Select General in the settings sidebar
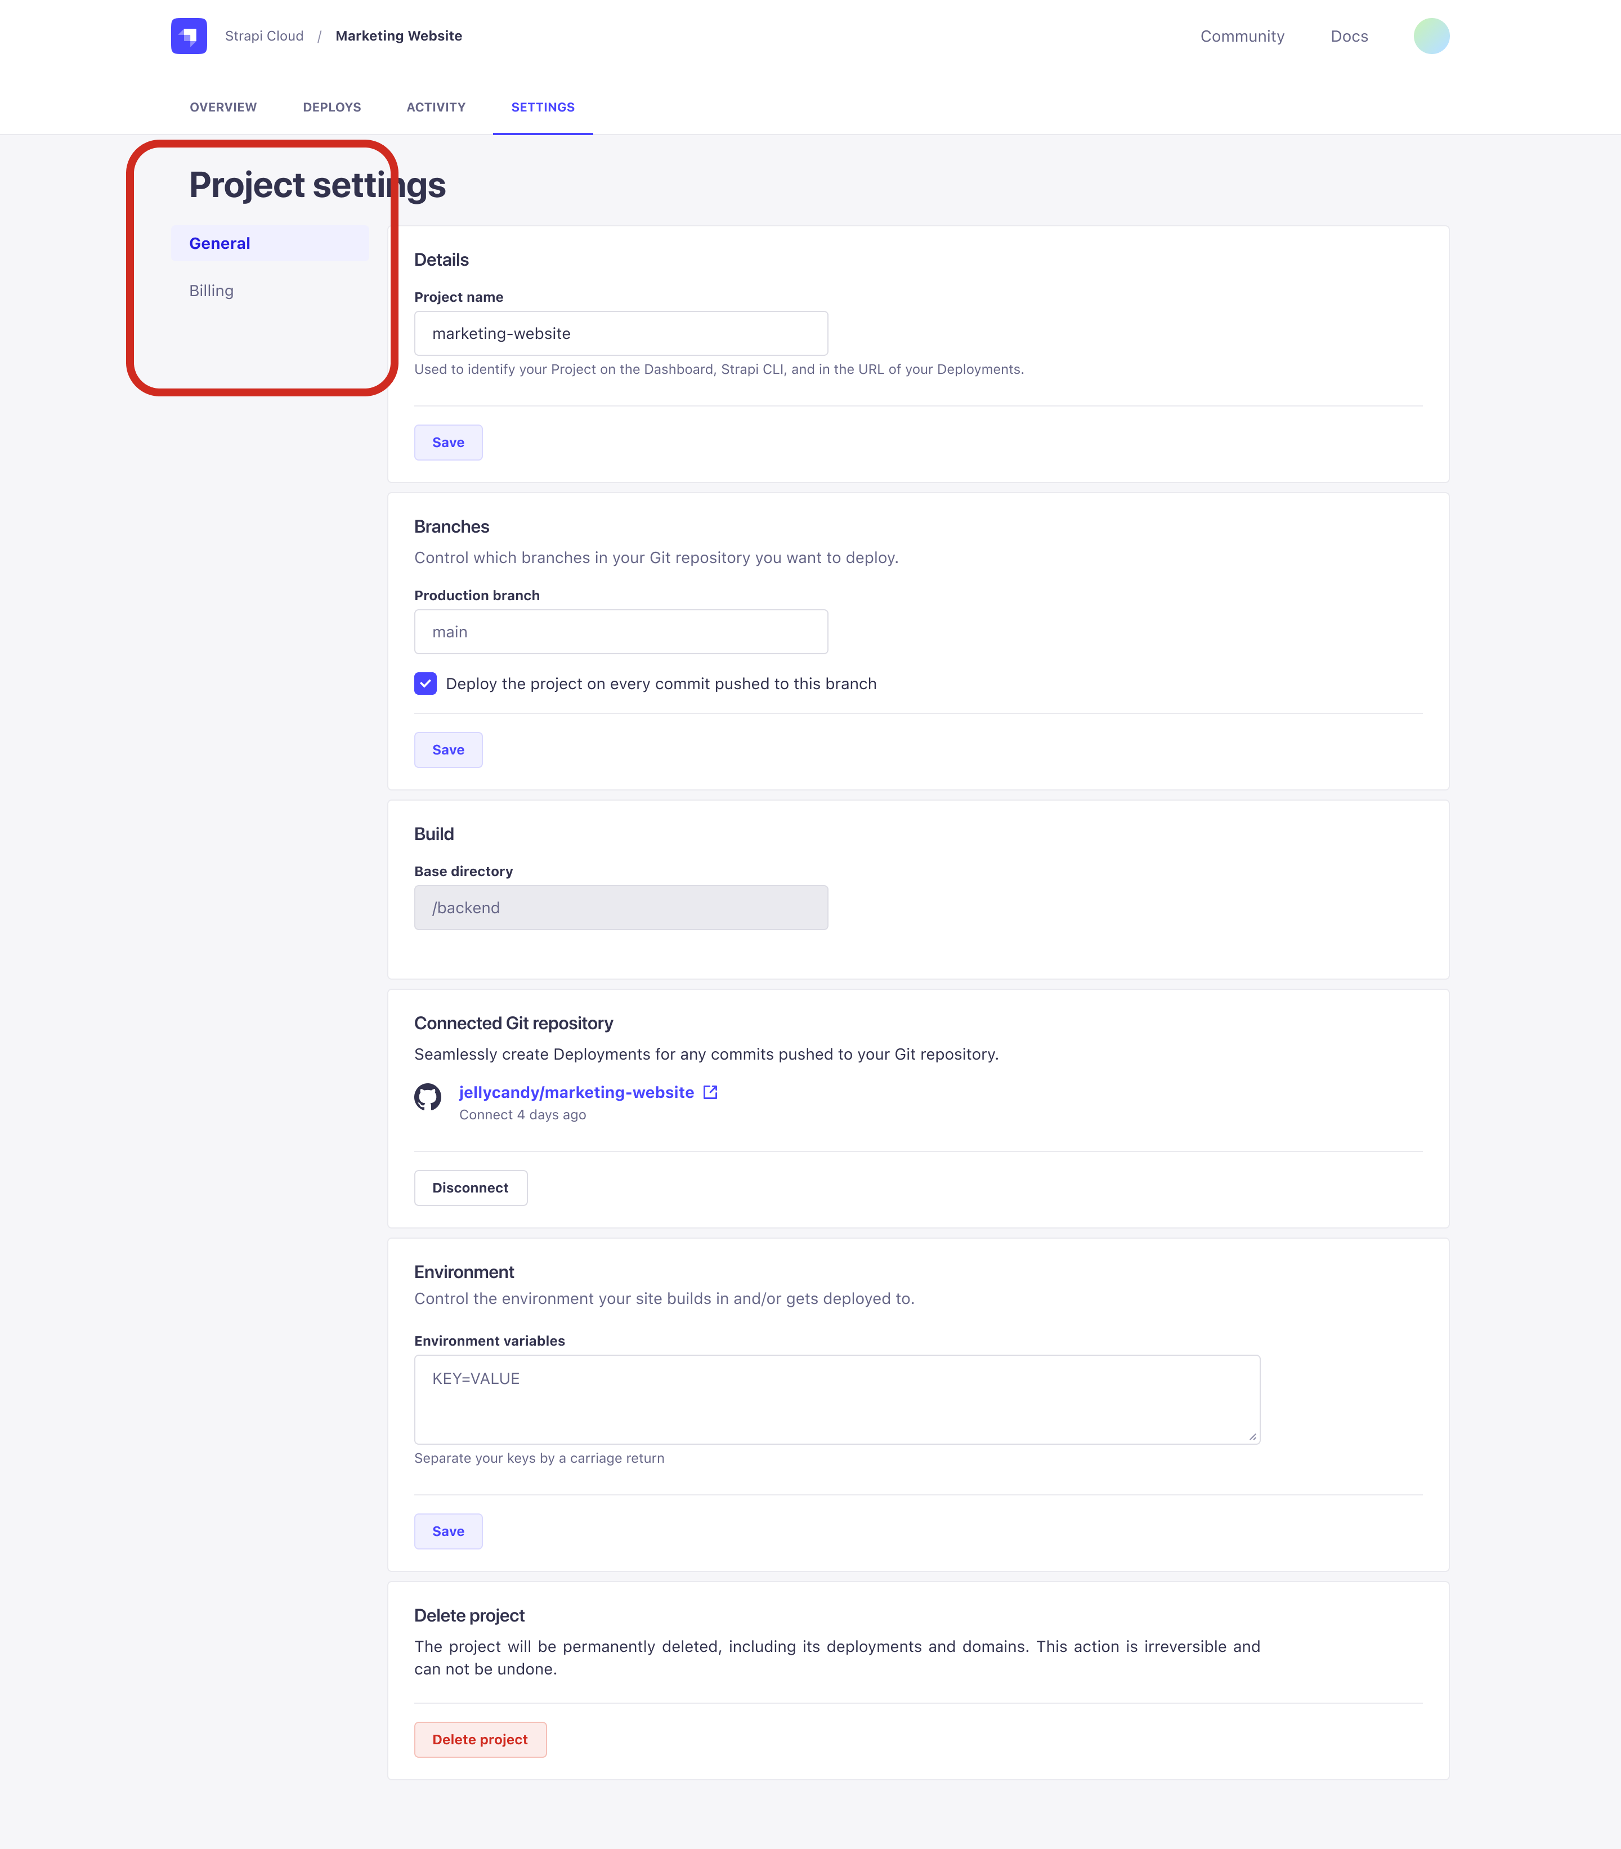 (x=219, y=243)
